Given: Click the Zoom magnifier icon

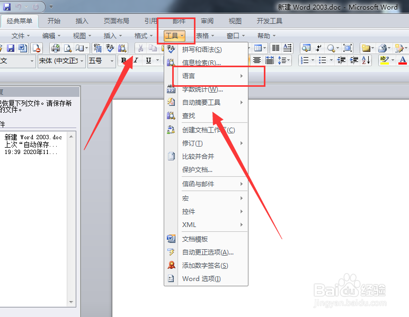Looking at the screenshot, I should [x=331, y=48].
